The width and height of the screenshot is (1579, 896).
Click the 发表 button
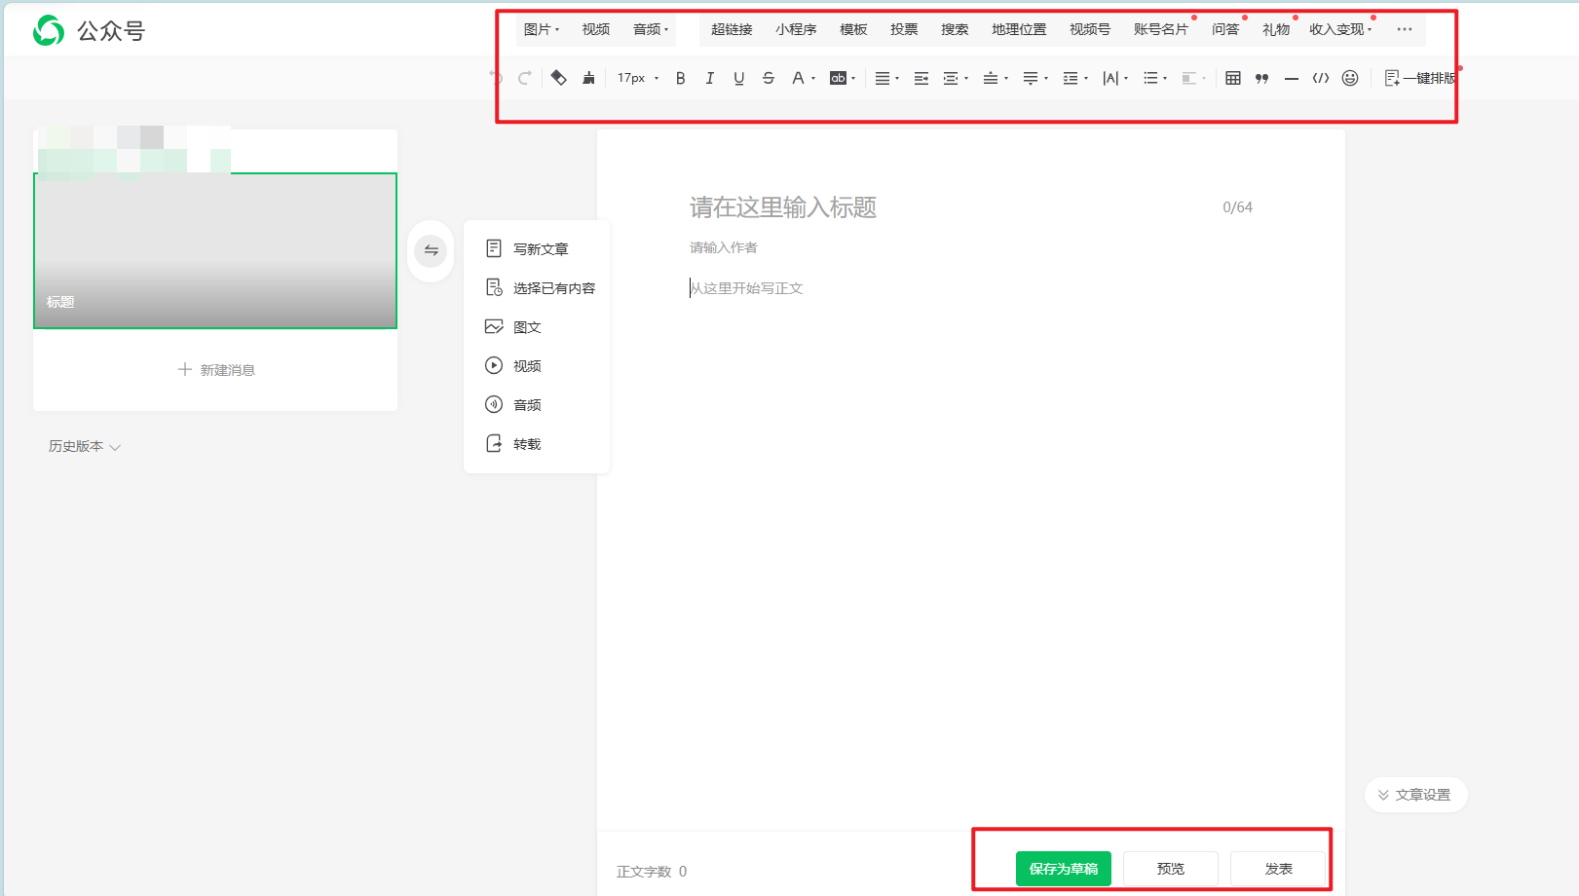coord(1279,868)
